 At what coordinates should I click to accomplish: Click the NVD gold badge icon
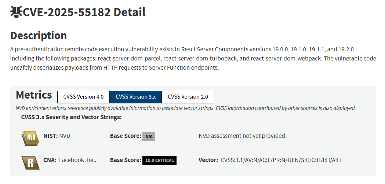(x=31, y=139)
